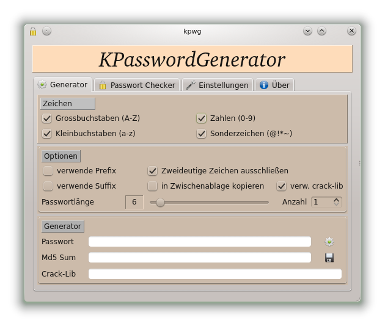
Task: Click the generate password gear icon
Action: (x=329, y=242)
